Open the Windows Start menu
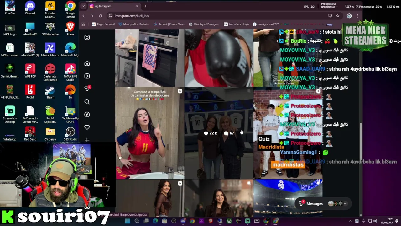Viewport: 401px width, 226px height. click(x=128, y=221)
